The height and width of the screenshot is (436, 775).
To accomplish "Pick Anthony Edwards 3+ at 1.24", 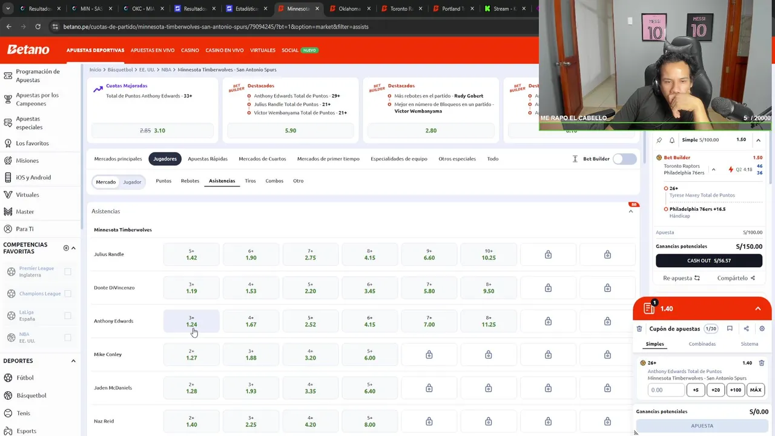I will point(191,321).
